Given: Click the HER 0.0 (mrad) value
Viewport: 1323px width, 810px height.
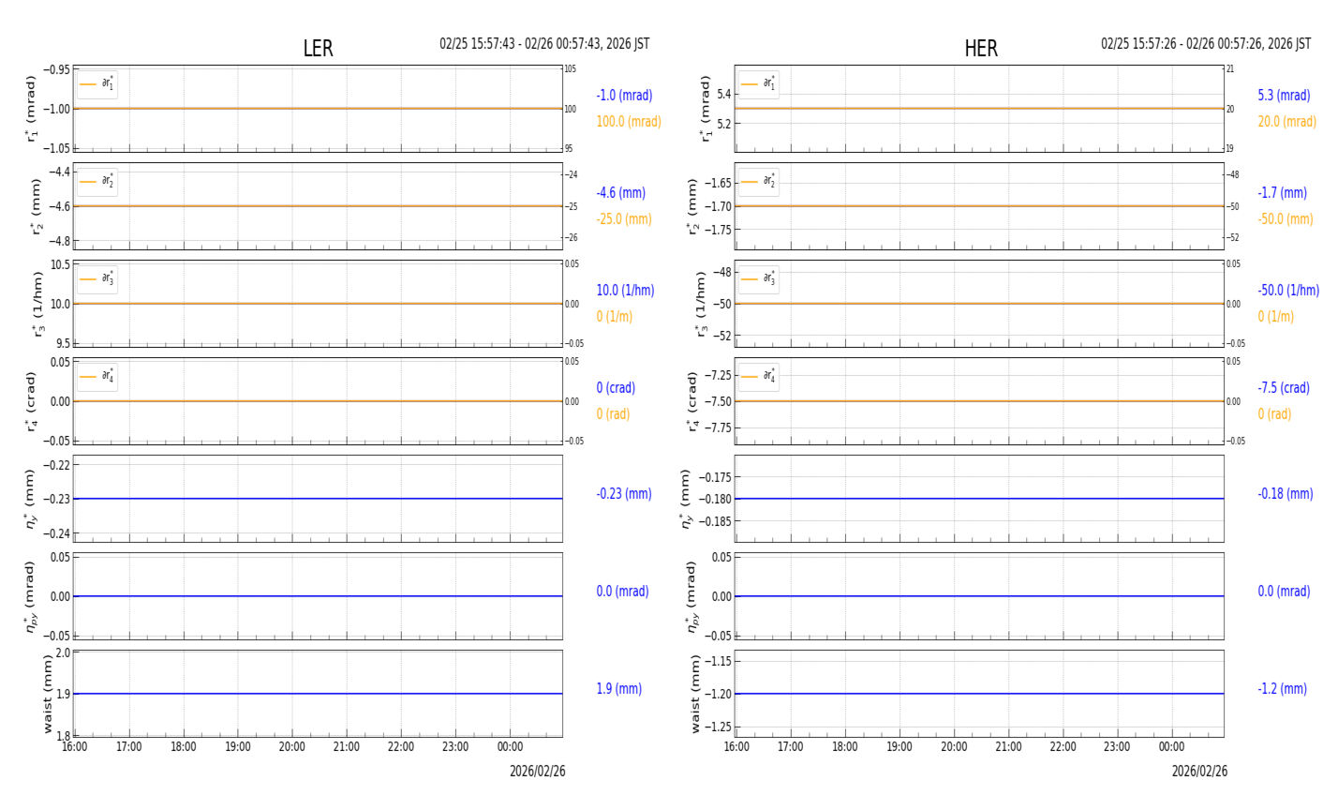Looking at the screenshot, I should click(1284, 592).
